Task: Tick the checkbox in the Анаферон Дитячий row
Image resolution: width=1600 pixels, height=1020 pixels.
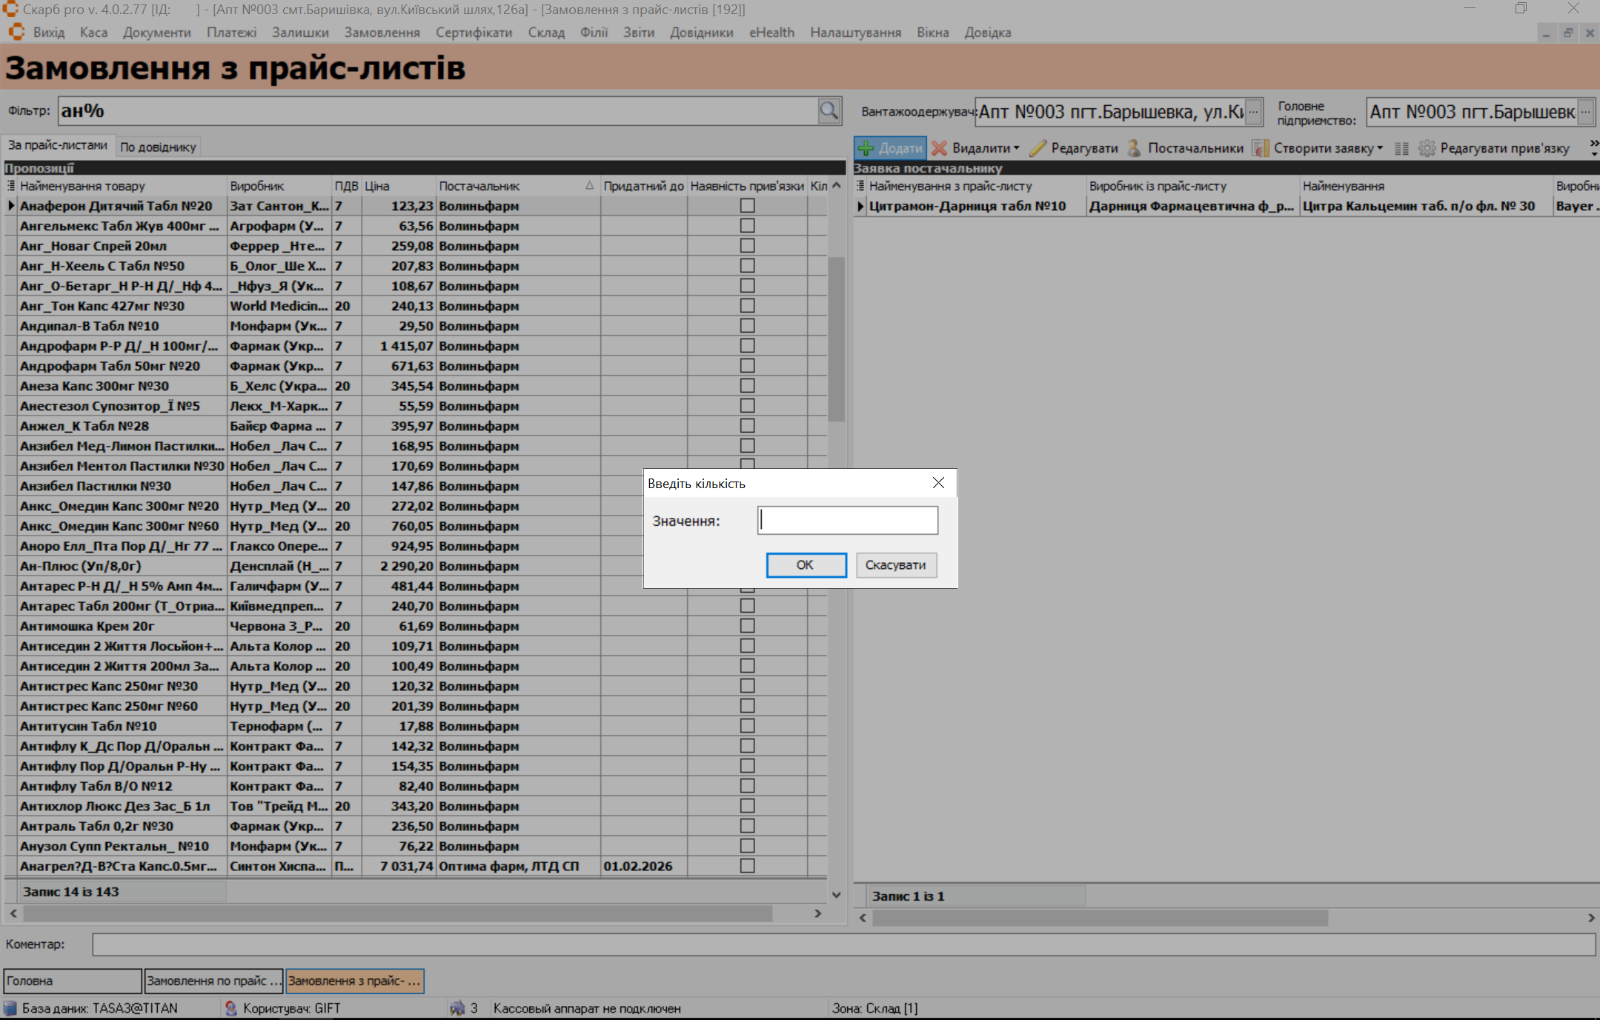Action: [747, 206]
